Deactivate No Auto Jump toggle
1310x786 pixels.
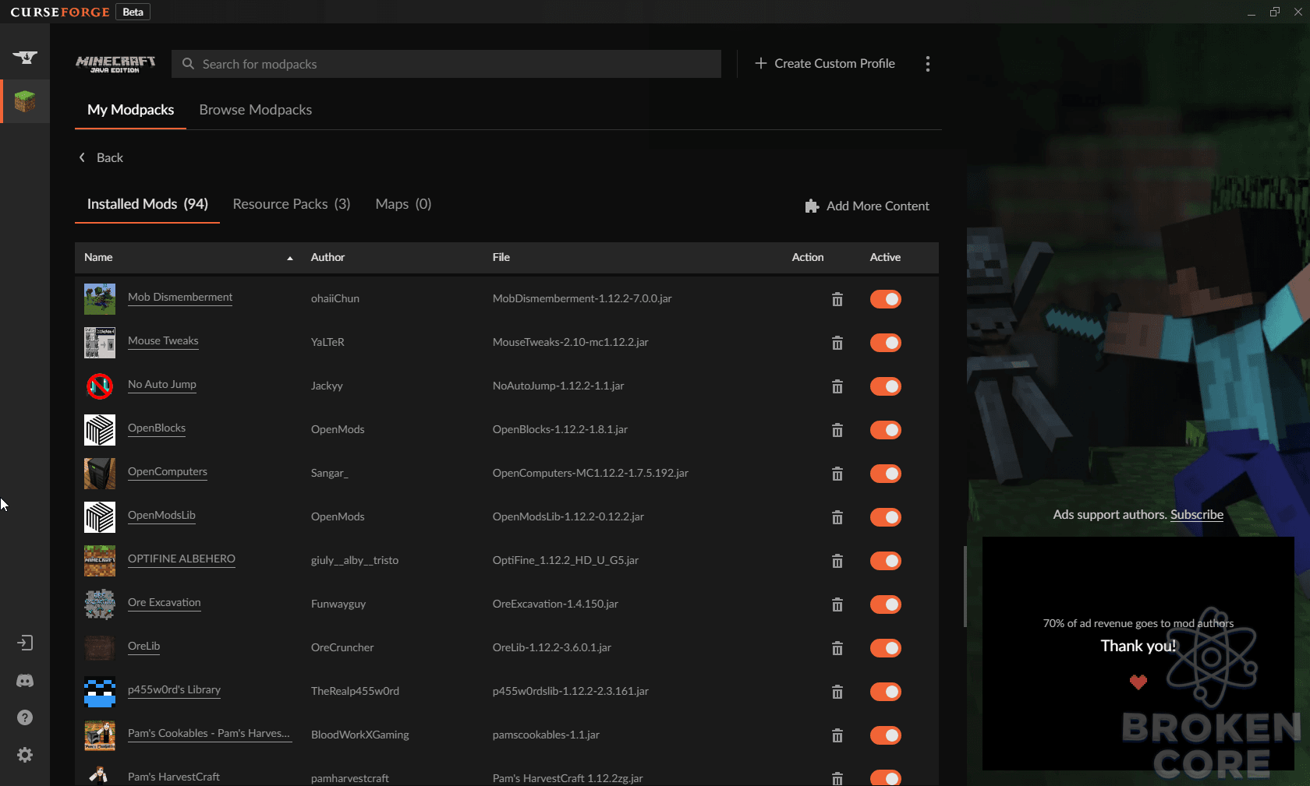(x=886, y=386)
